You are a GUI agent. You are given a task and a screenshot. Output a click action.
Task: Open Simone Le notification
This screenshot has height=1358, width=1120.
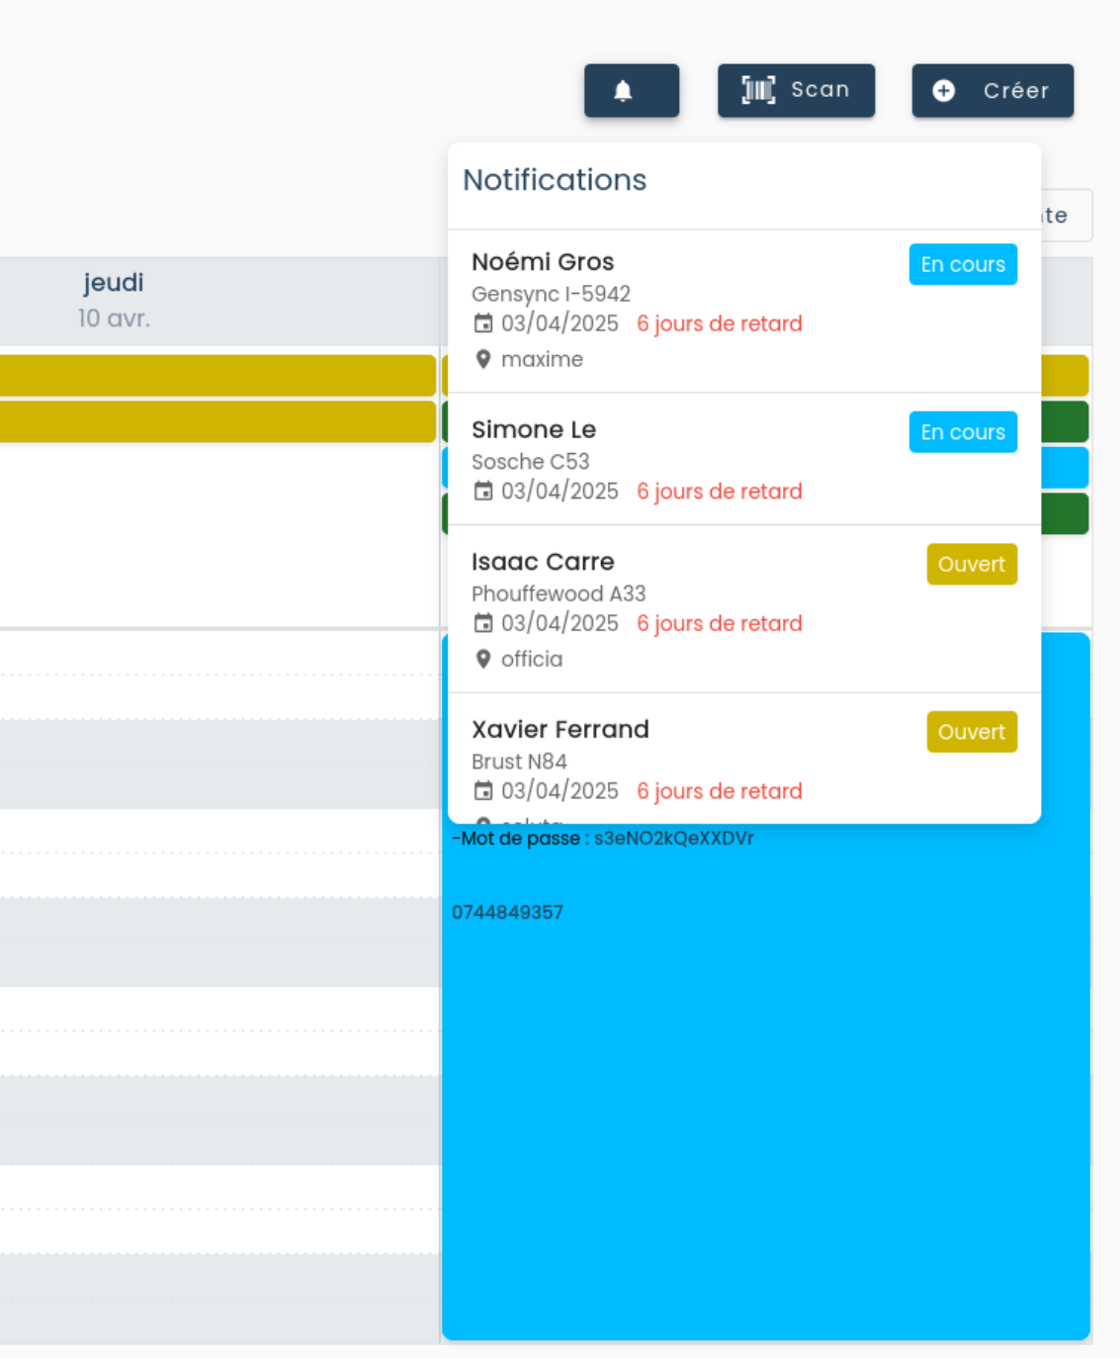pyautogui.click(x=744, y=459)
